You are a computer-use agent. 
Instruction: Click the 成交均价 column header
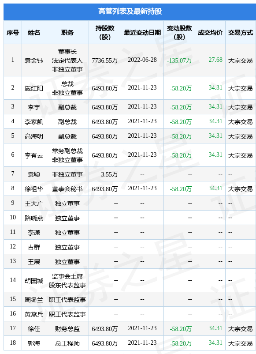click(210, 33)
